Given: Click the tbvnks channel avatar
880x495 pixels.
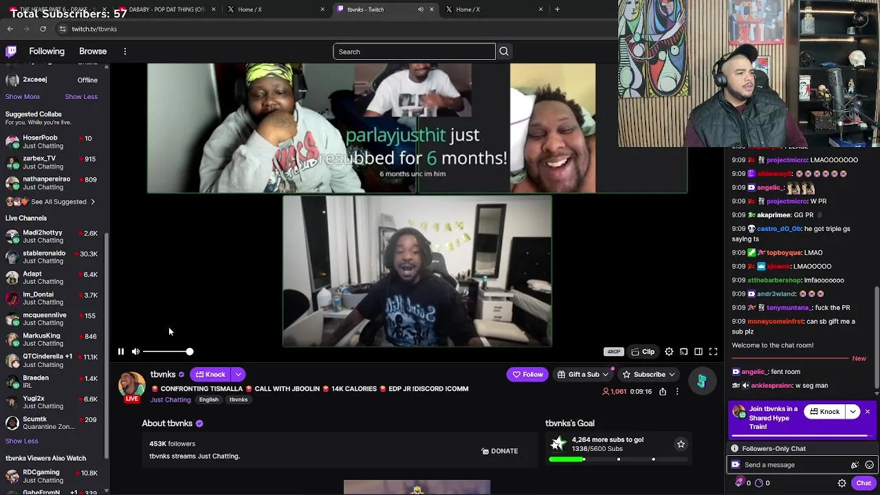Looking at the screenshot, I should coord(131,385).
